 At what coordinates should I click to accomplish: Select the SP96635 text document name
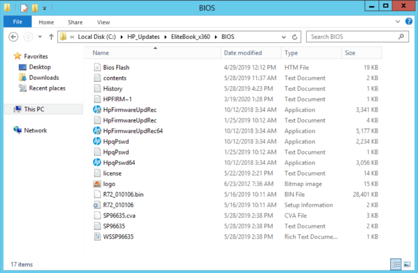(x=114, y=226)
